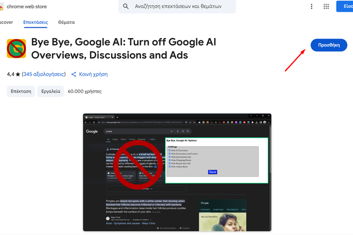The image size is (353, 235).
Task: Click the extension title heading text
Action: [x=124, y=48]
